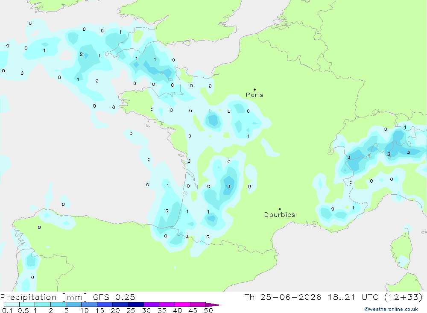Click the forecast date '25-06-2026' text
Screen dimensions: 427x313
point(290,297)
